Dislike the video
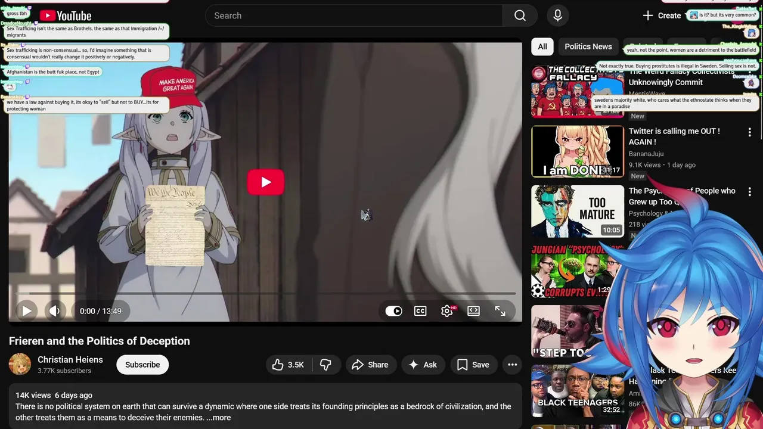 point(325,365)
